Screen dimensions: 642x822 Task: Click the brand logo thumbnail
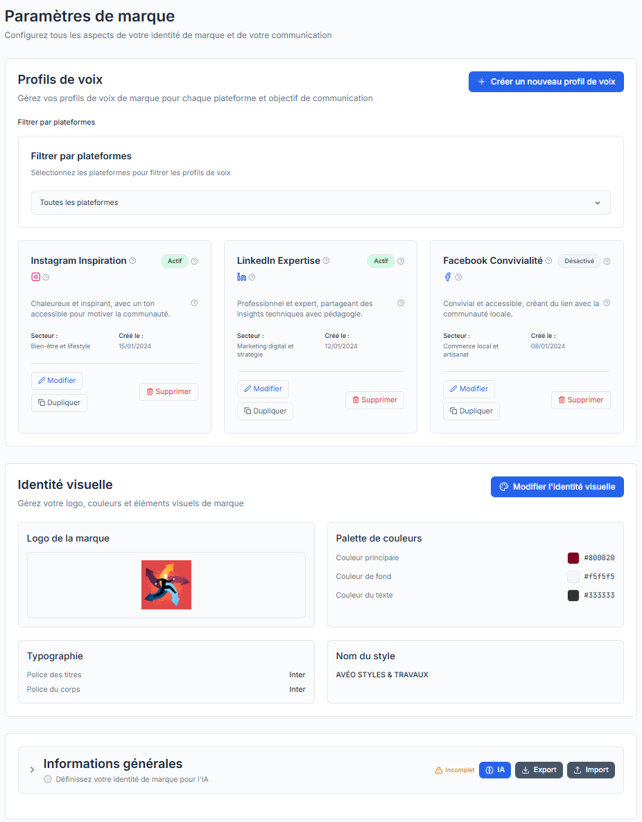[166, 585]
